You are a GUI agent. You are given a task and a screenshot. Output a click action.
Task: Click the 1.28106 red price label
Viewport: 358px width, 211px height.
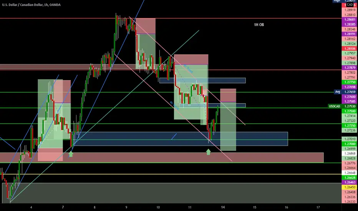[349, 49]
